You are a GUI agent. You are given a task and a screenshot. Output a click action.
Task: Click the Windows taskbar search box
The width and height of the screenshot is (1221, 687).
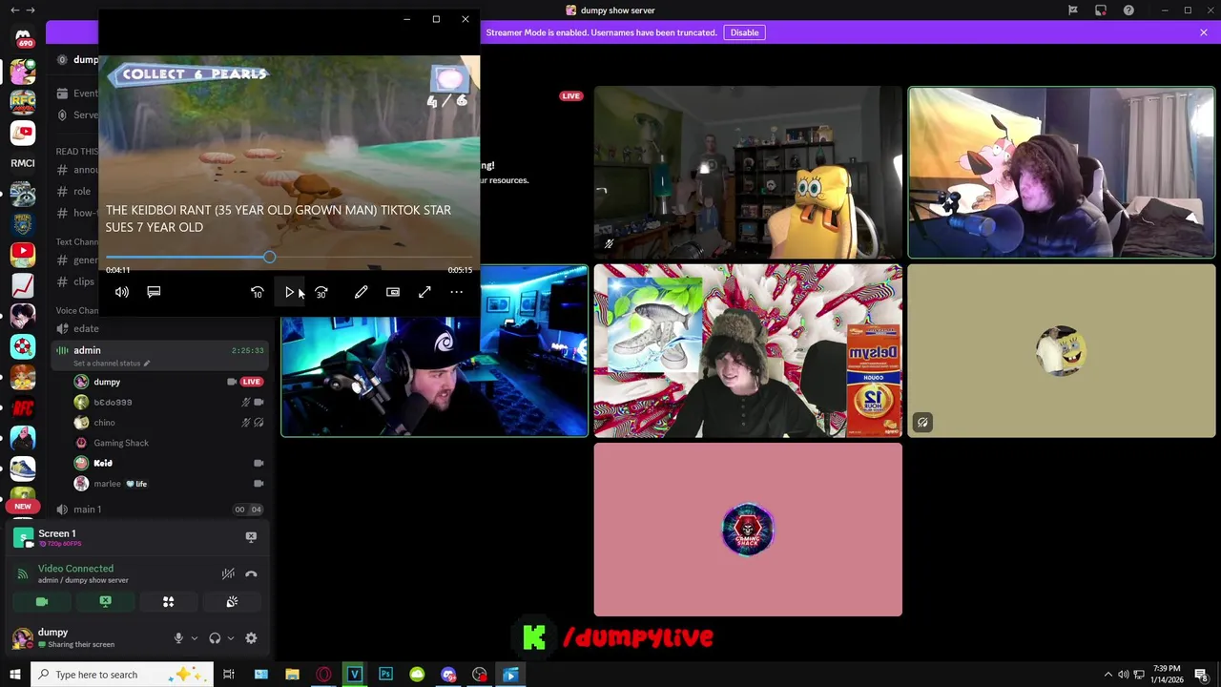tap(121, 675)
